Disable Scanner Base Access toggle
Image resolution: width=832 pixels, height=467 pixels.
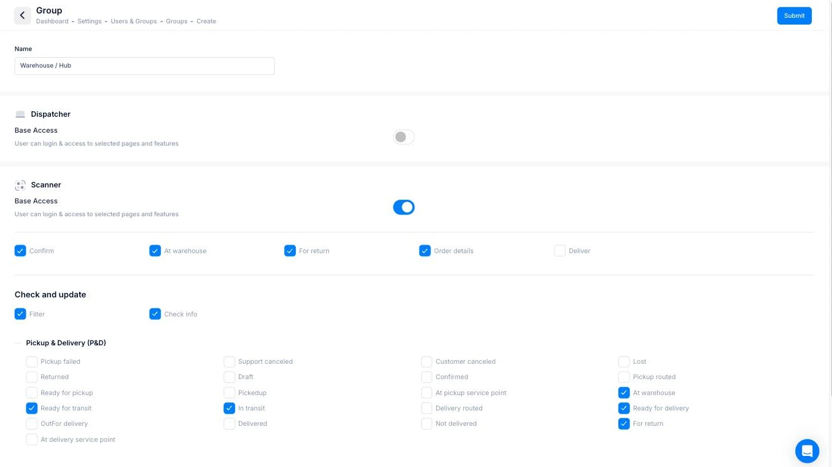coord(403,208)
